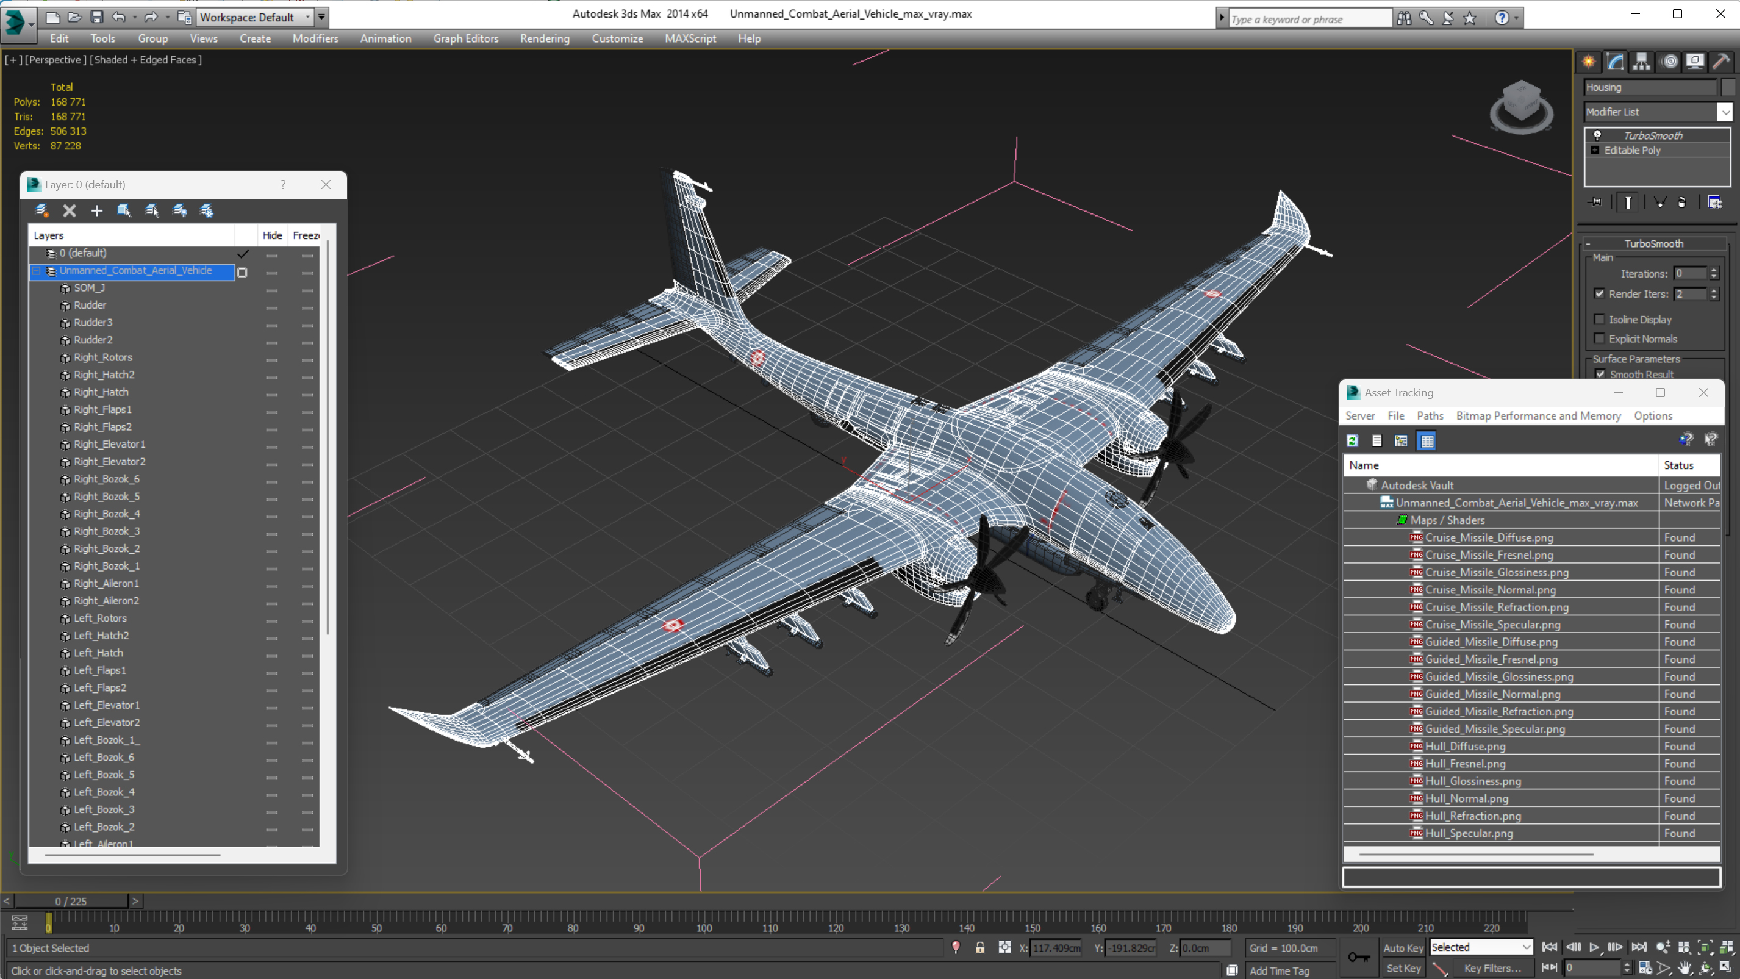The height and width of the screenshot is (979, 1740).
Task: Open the Utilities hammer panel tab
Action: (1720, 62)
